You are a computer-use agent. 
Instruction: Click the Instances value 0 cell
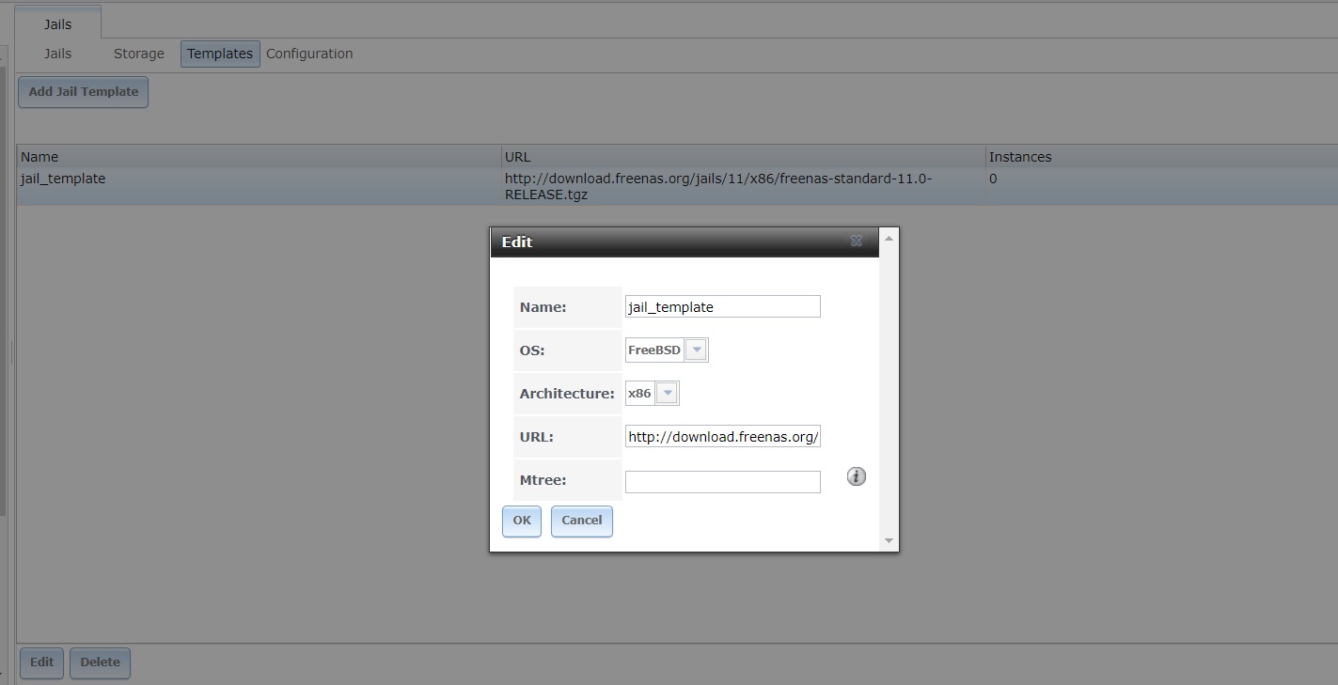tap(993, 179)
